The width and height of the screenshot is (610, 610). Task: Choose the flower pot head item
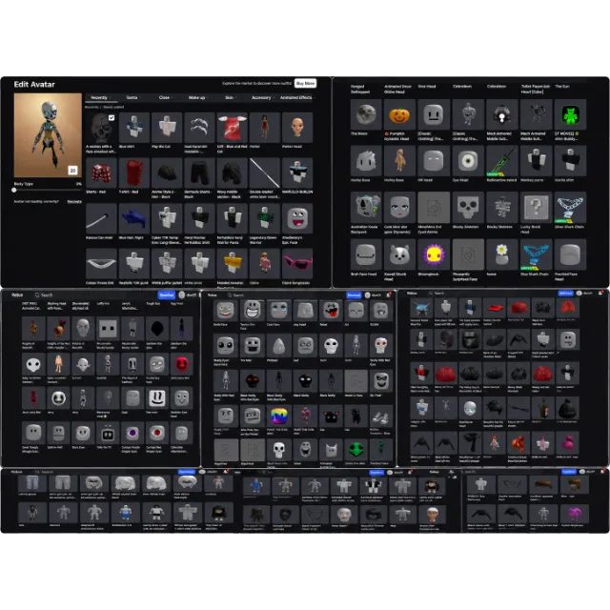pyautogui.click(x=502, y=254)
